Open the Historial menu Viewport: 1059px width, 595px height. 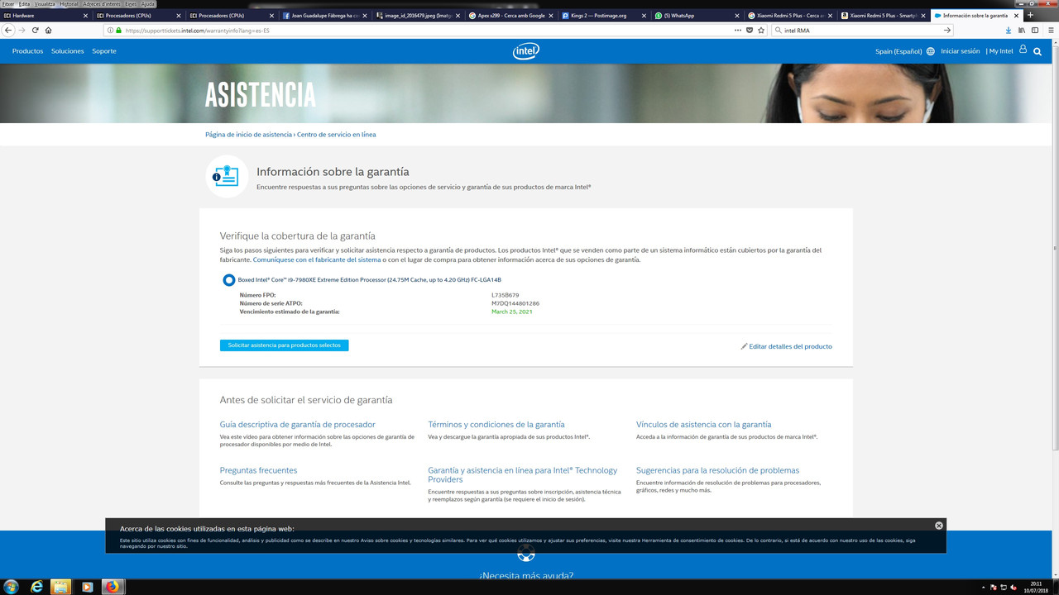tap(69, 4)
